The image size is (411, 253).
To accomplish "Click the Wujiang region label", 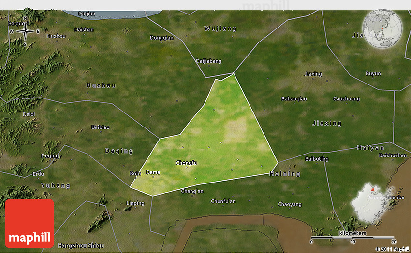I will tap(220, 28).
